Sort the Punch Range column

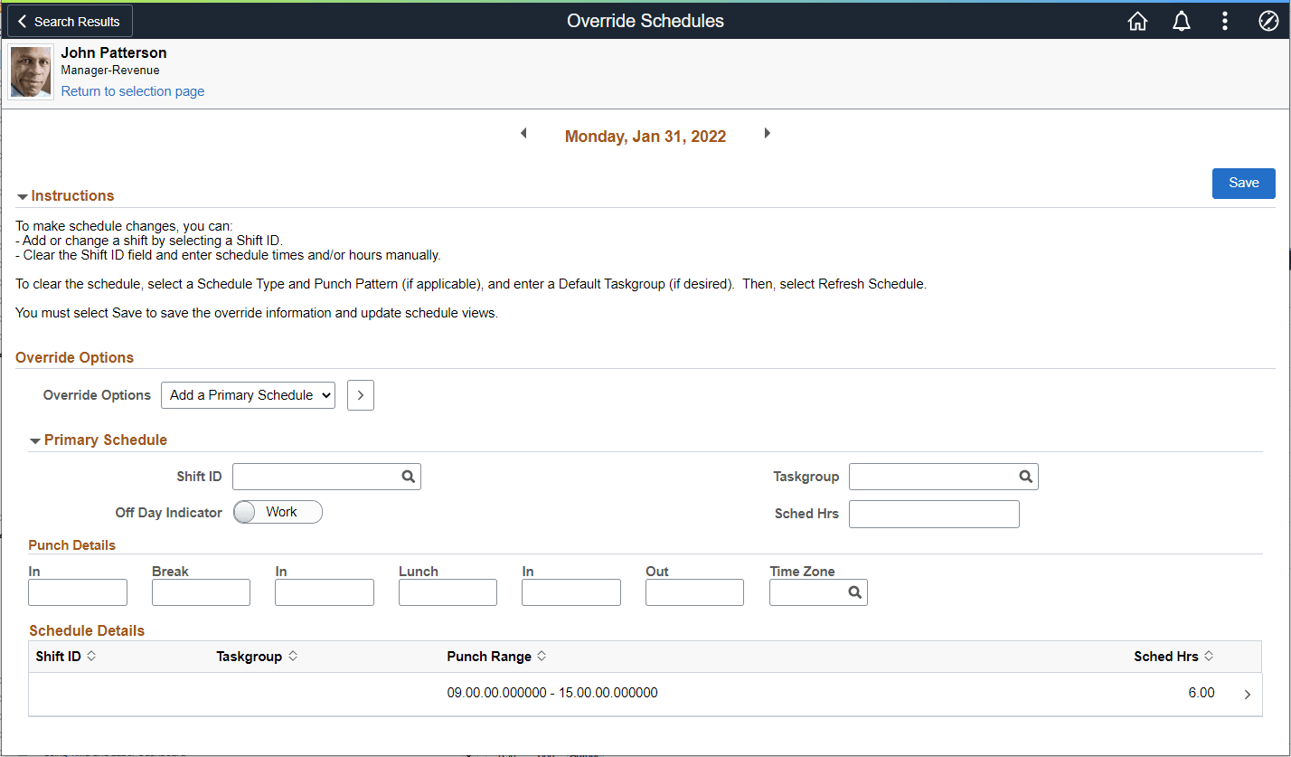point(495,656)
